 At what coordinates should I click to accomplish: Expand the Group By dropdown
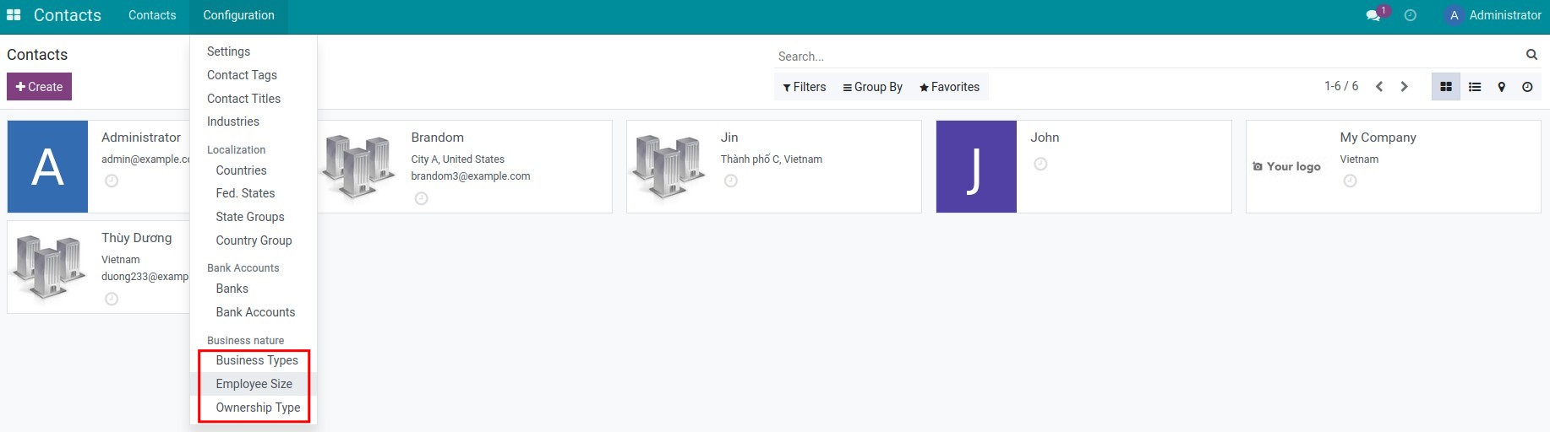coord(872,87)
